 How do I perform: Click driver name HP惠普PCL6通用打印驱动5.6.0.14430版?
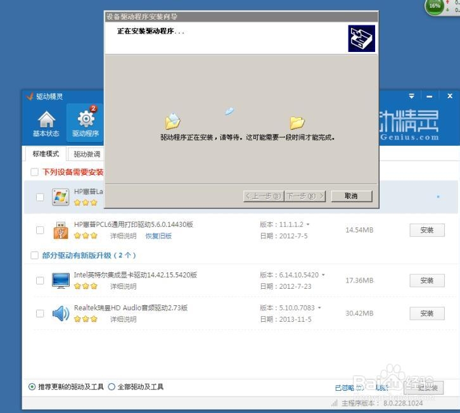pyautogui.click(x=134, y=224)
